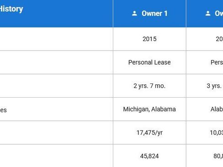Viewport: 223px width, 167px height.
Task: Click the Owner 1 header text
Action: tap(154, 14)
